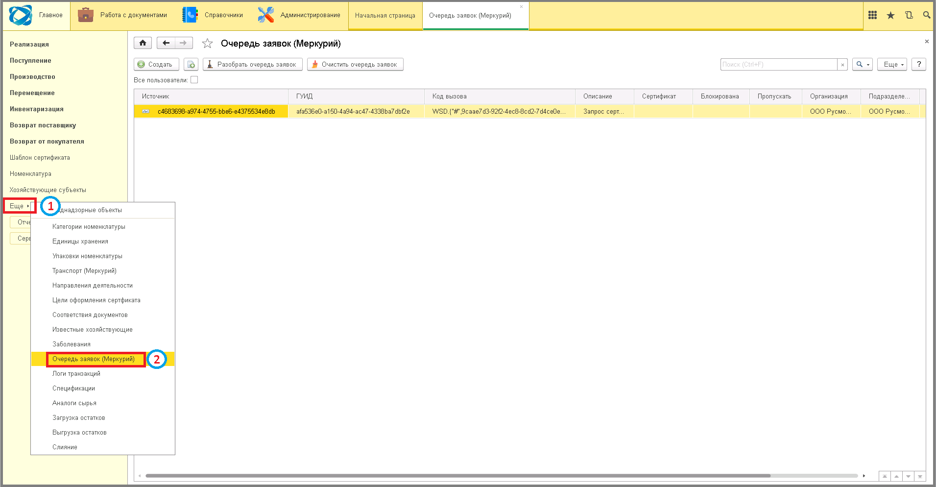Select Логи транзакций from the menu
Screen dimensions: 936x487
click(x=76, y=373)
